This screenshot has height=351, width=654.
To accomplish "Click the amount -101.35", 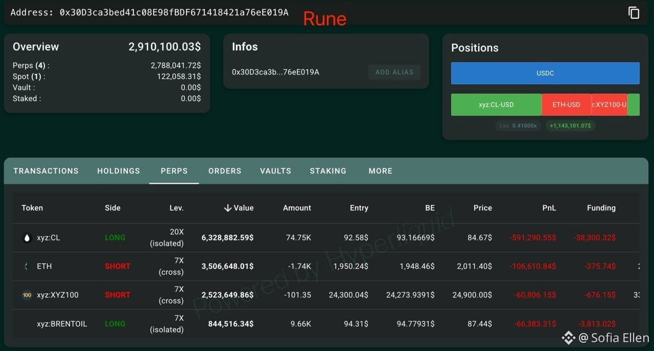I will [x=297, y=295].
